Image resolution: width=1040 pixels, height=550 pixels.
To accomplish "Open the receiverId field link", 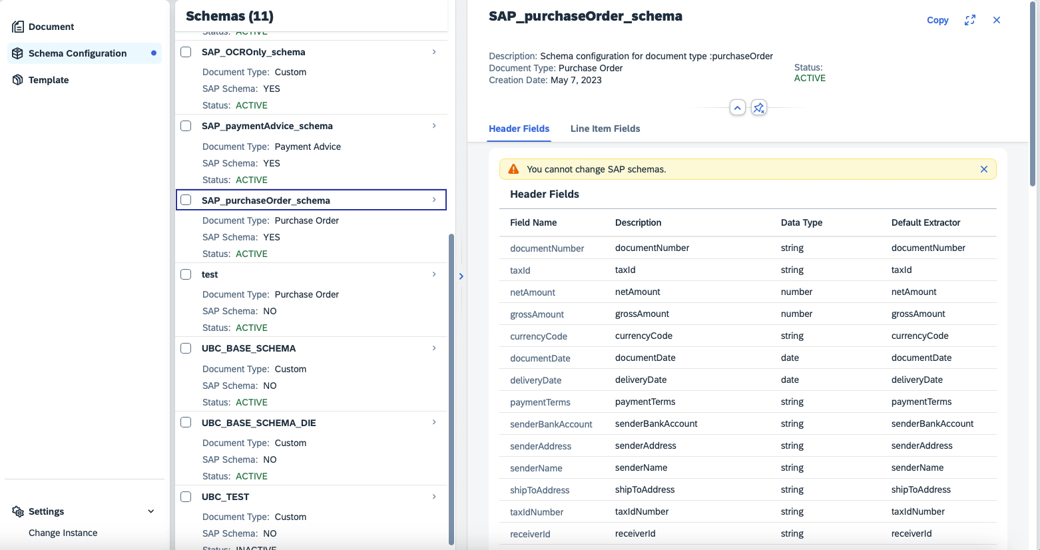I will 530,534.
